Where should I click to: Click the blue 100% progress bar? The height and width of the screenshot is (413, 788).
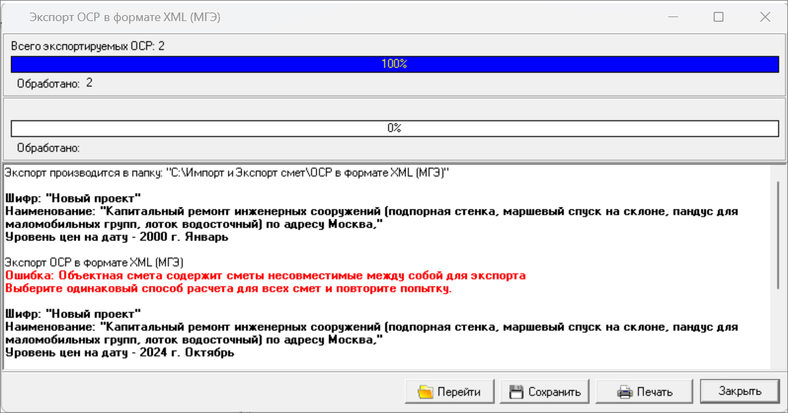pos(394,64)
